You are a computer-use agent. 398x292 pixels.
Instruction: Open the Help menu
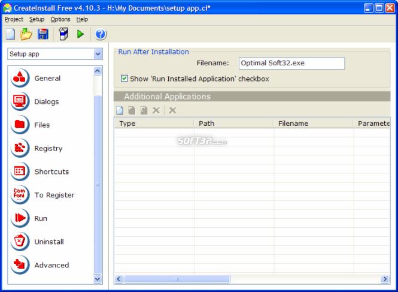pos(82,19)
